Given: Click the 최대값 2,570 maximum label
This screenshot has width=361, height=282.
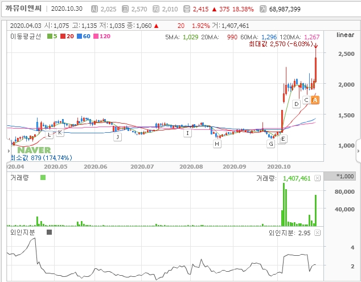Looking at the screenshot, I should pos(281,44).
